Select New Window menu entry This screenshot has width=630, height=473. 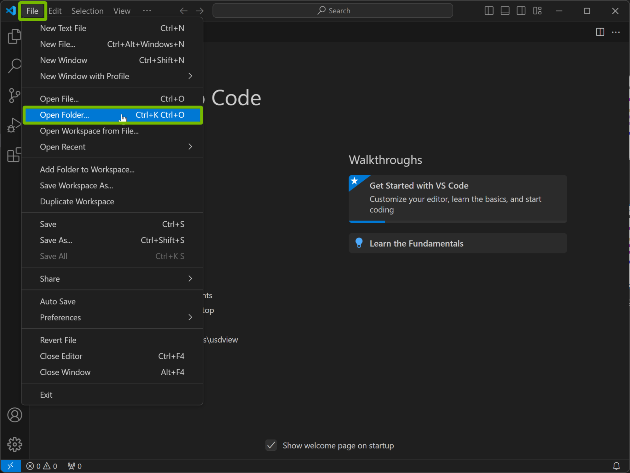coord(112,60)
